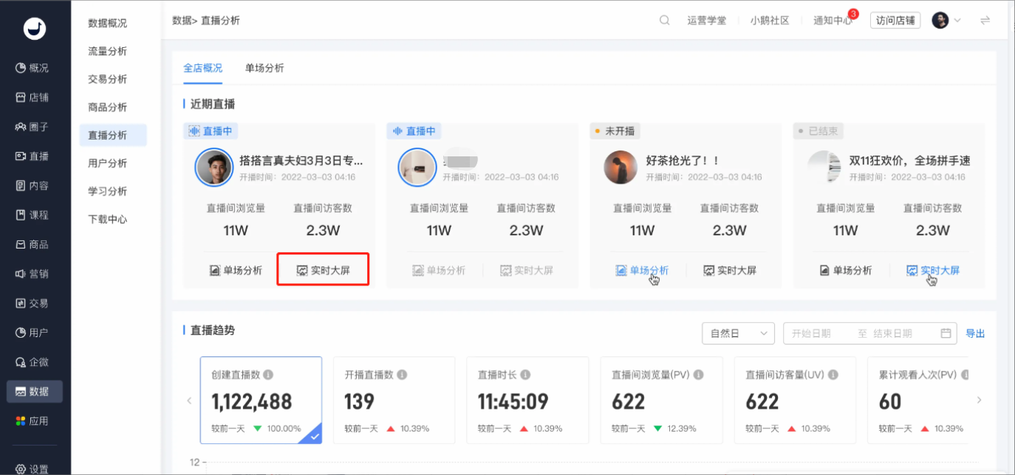Expand the user avatar menu chevron
The width and height of the screenshot is (1015, 475).
coord(957,21)
